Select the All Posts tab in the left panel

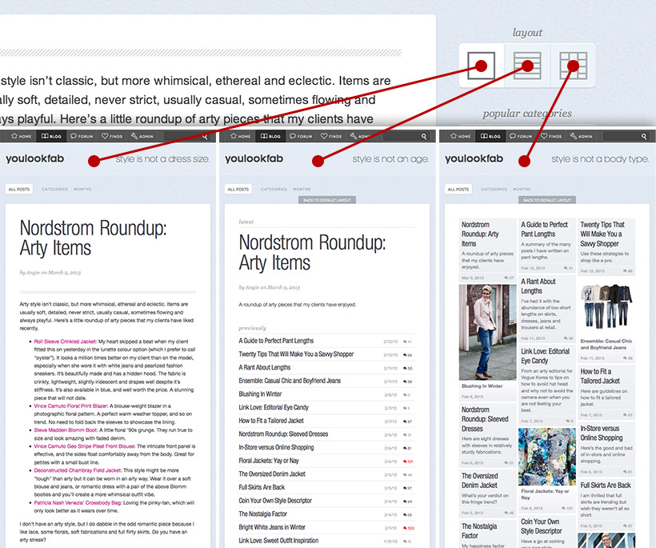[19, 190]
